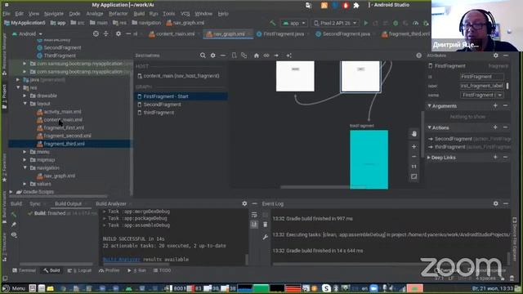The image size is (523, 294).
Task: Click zoom to fit canvas icon
Action: (x=414, y=176)
